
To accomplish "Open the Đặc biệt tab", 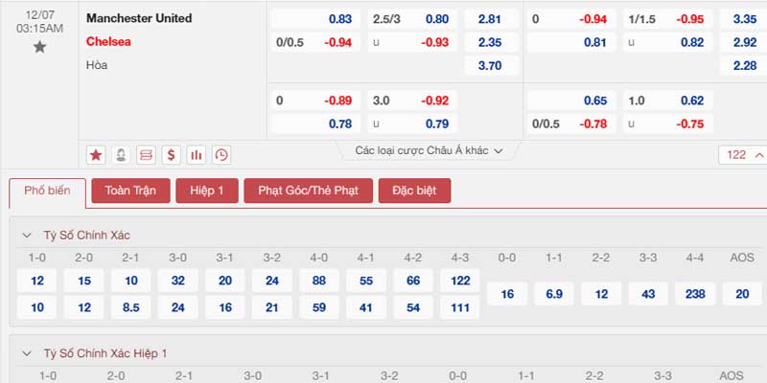I will click(x=414, y=191).
